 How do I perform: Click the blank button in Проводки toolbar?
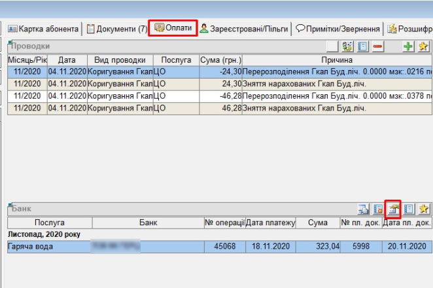(x=333, y=47)
